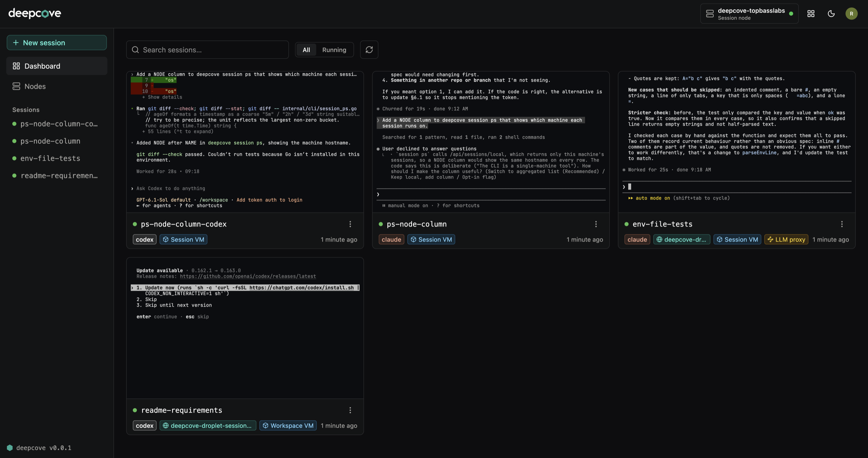Screen dimensions: 868x458
Task: Open ps-node-column session in sidebar
Action: pyautogui.click(x=57, y=141)
